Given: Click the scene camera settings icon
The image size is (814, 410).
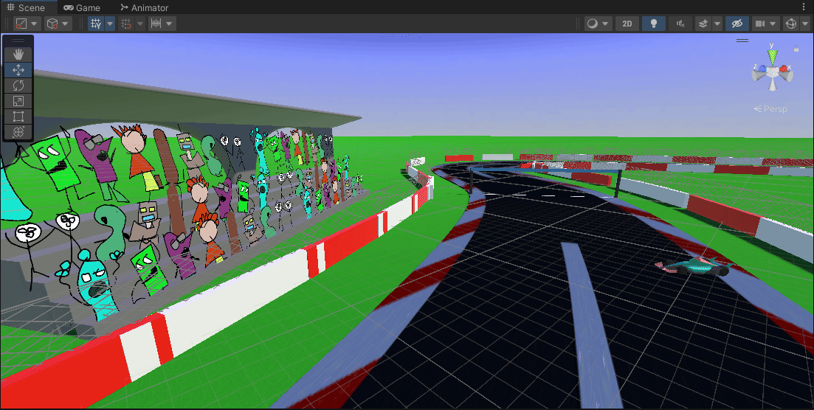Looking at the screenshot, I should coord(760,24).
